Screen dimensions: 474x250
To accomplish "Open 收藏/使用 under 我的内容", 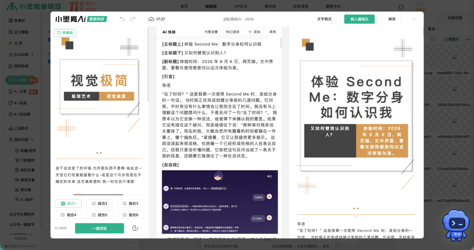I will [x=25, y=150].
